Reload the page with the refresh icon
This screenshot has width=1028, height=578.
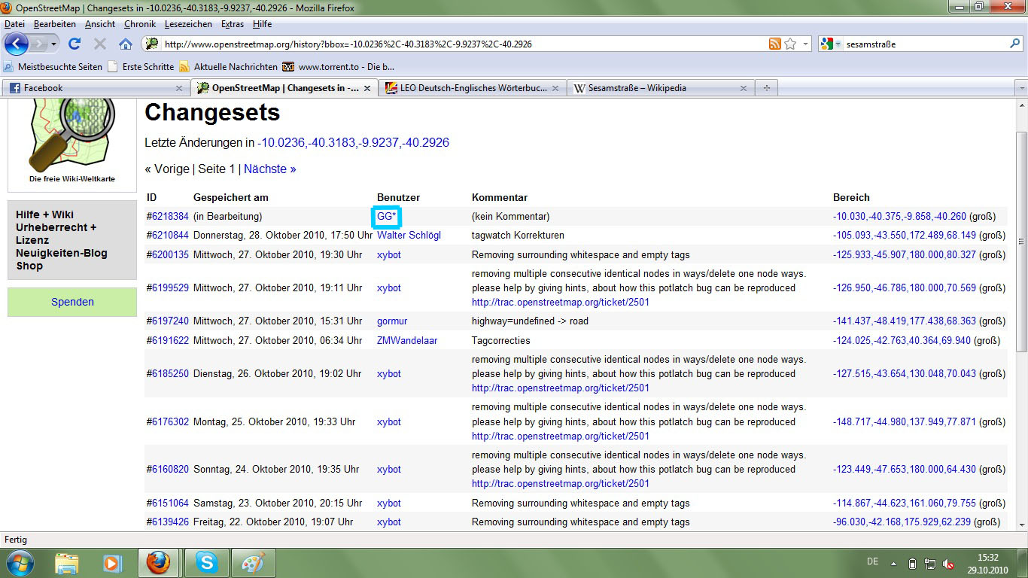[74, 44]
